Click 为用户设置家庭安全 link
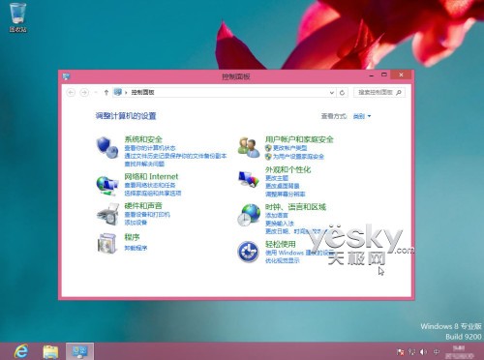Screen dimensions: 484x360 click(x=298, y=157)
